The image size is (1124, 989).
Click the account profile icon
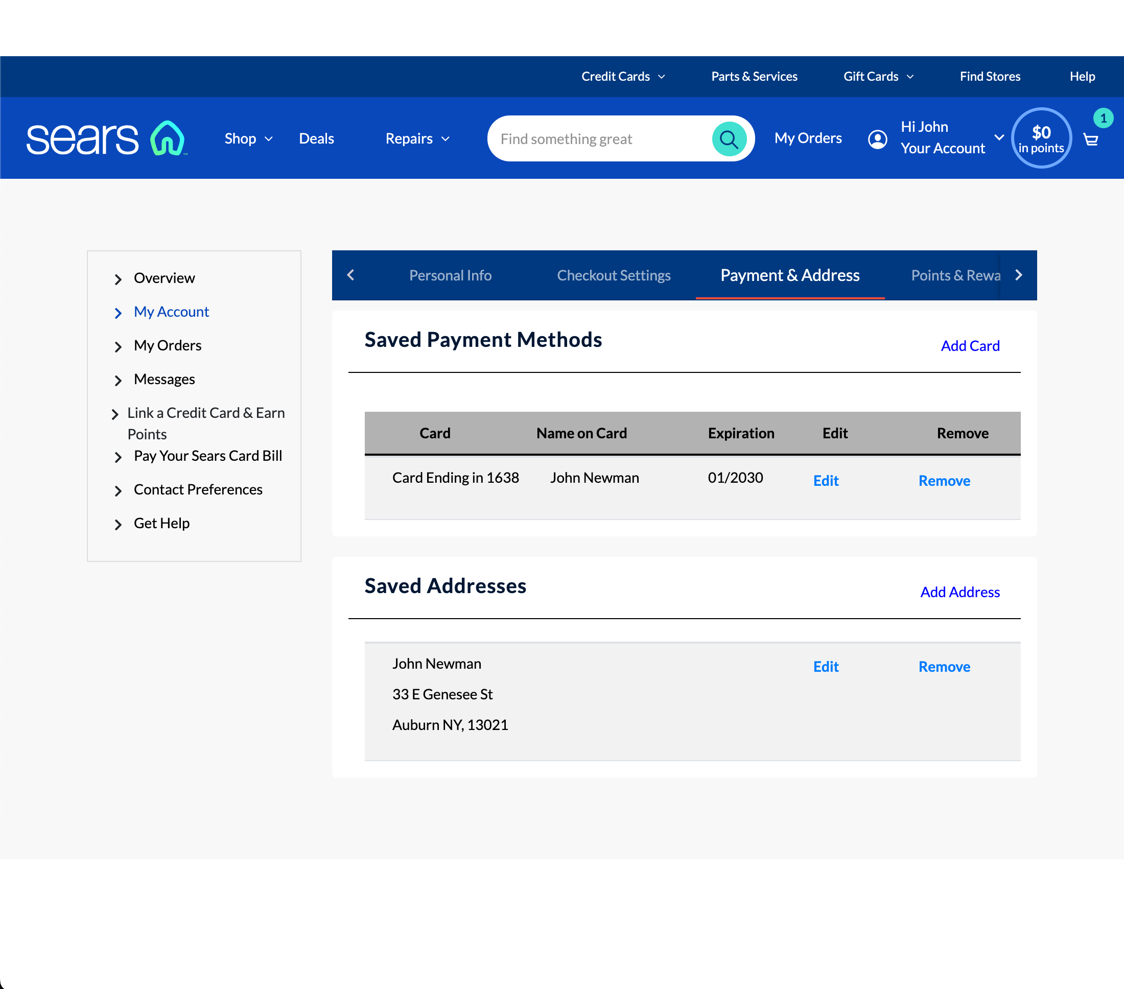(x=877, y=138)
